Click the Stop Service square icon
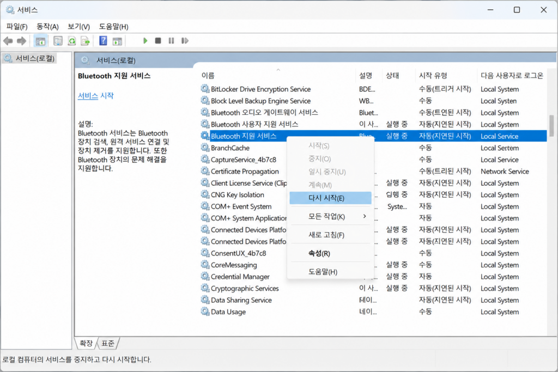This screenshot has width=558, height=372. (x=158, y=41)
